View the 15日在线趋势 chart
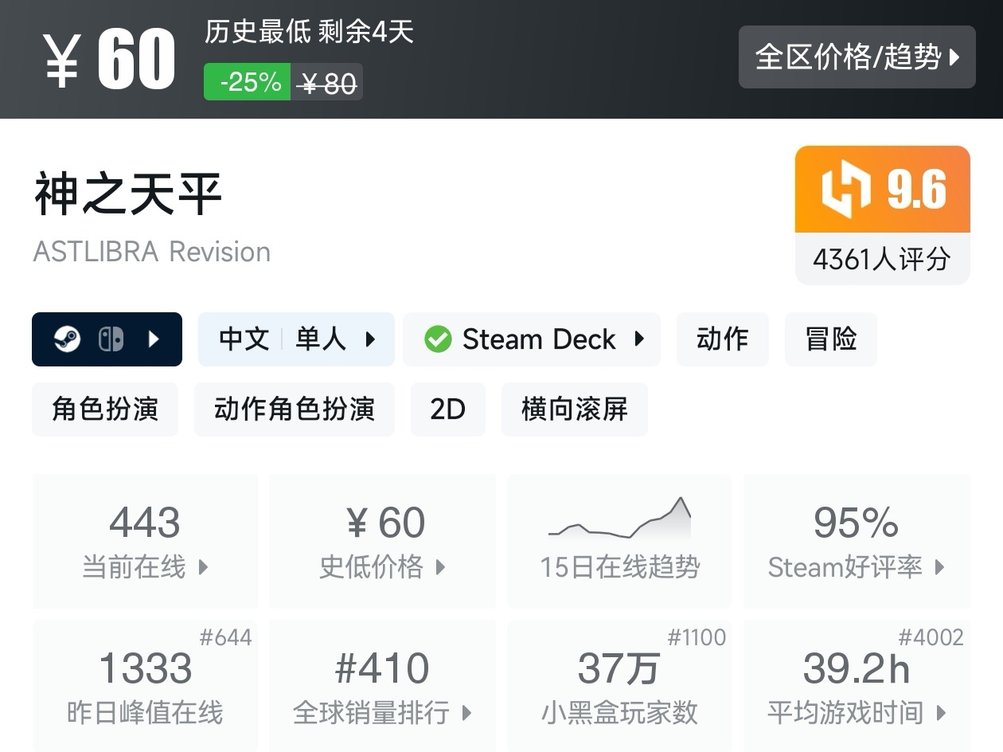Screen dimensions: 1003x752 (619, 542)
